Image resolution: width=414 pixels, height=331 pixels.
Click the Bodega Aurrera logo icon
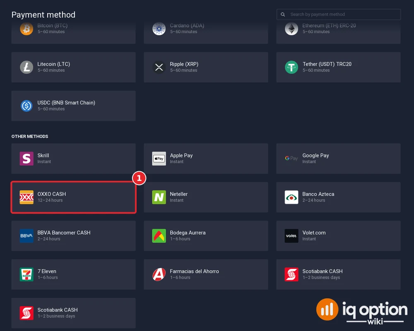coord(159,236)
